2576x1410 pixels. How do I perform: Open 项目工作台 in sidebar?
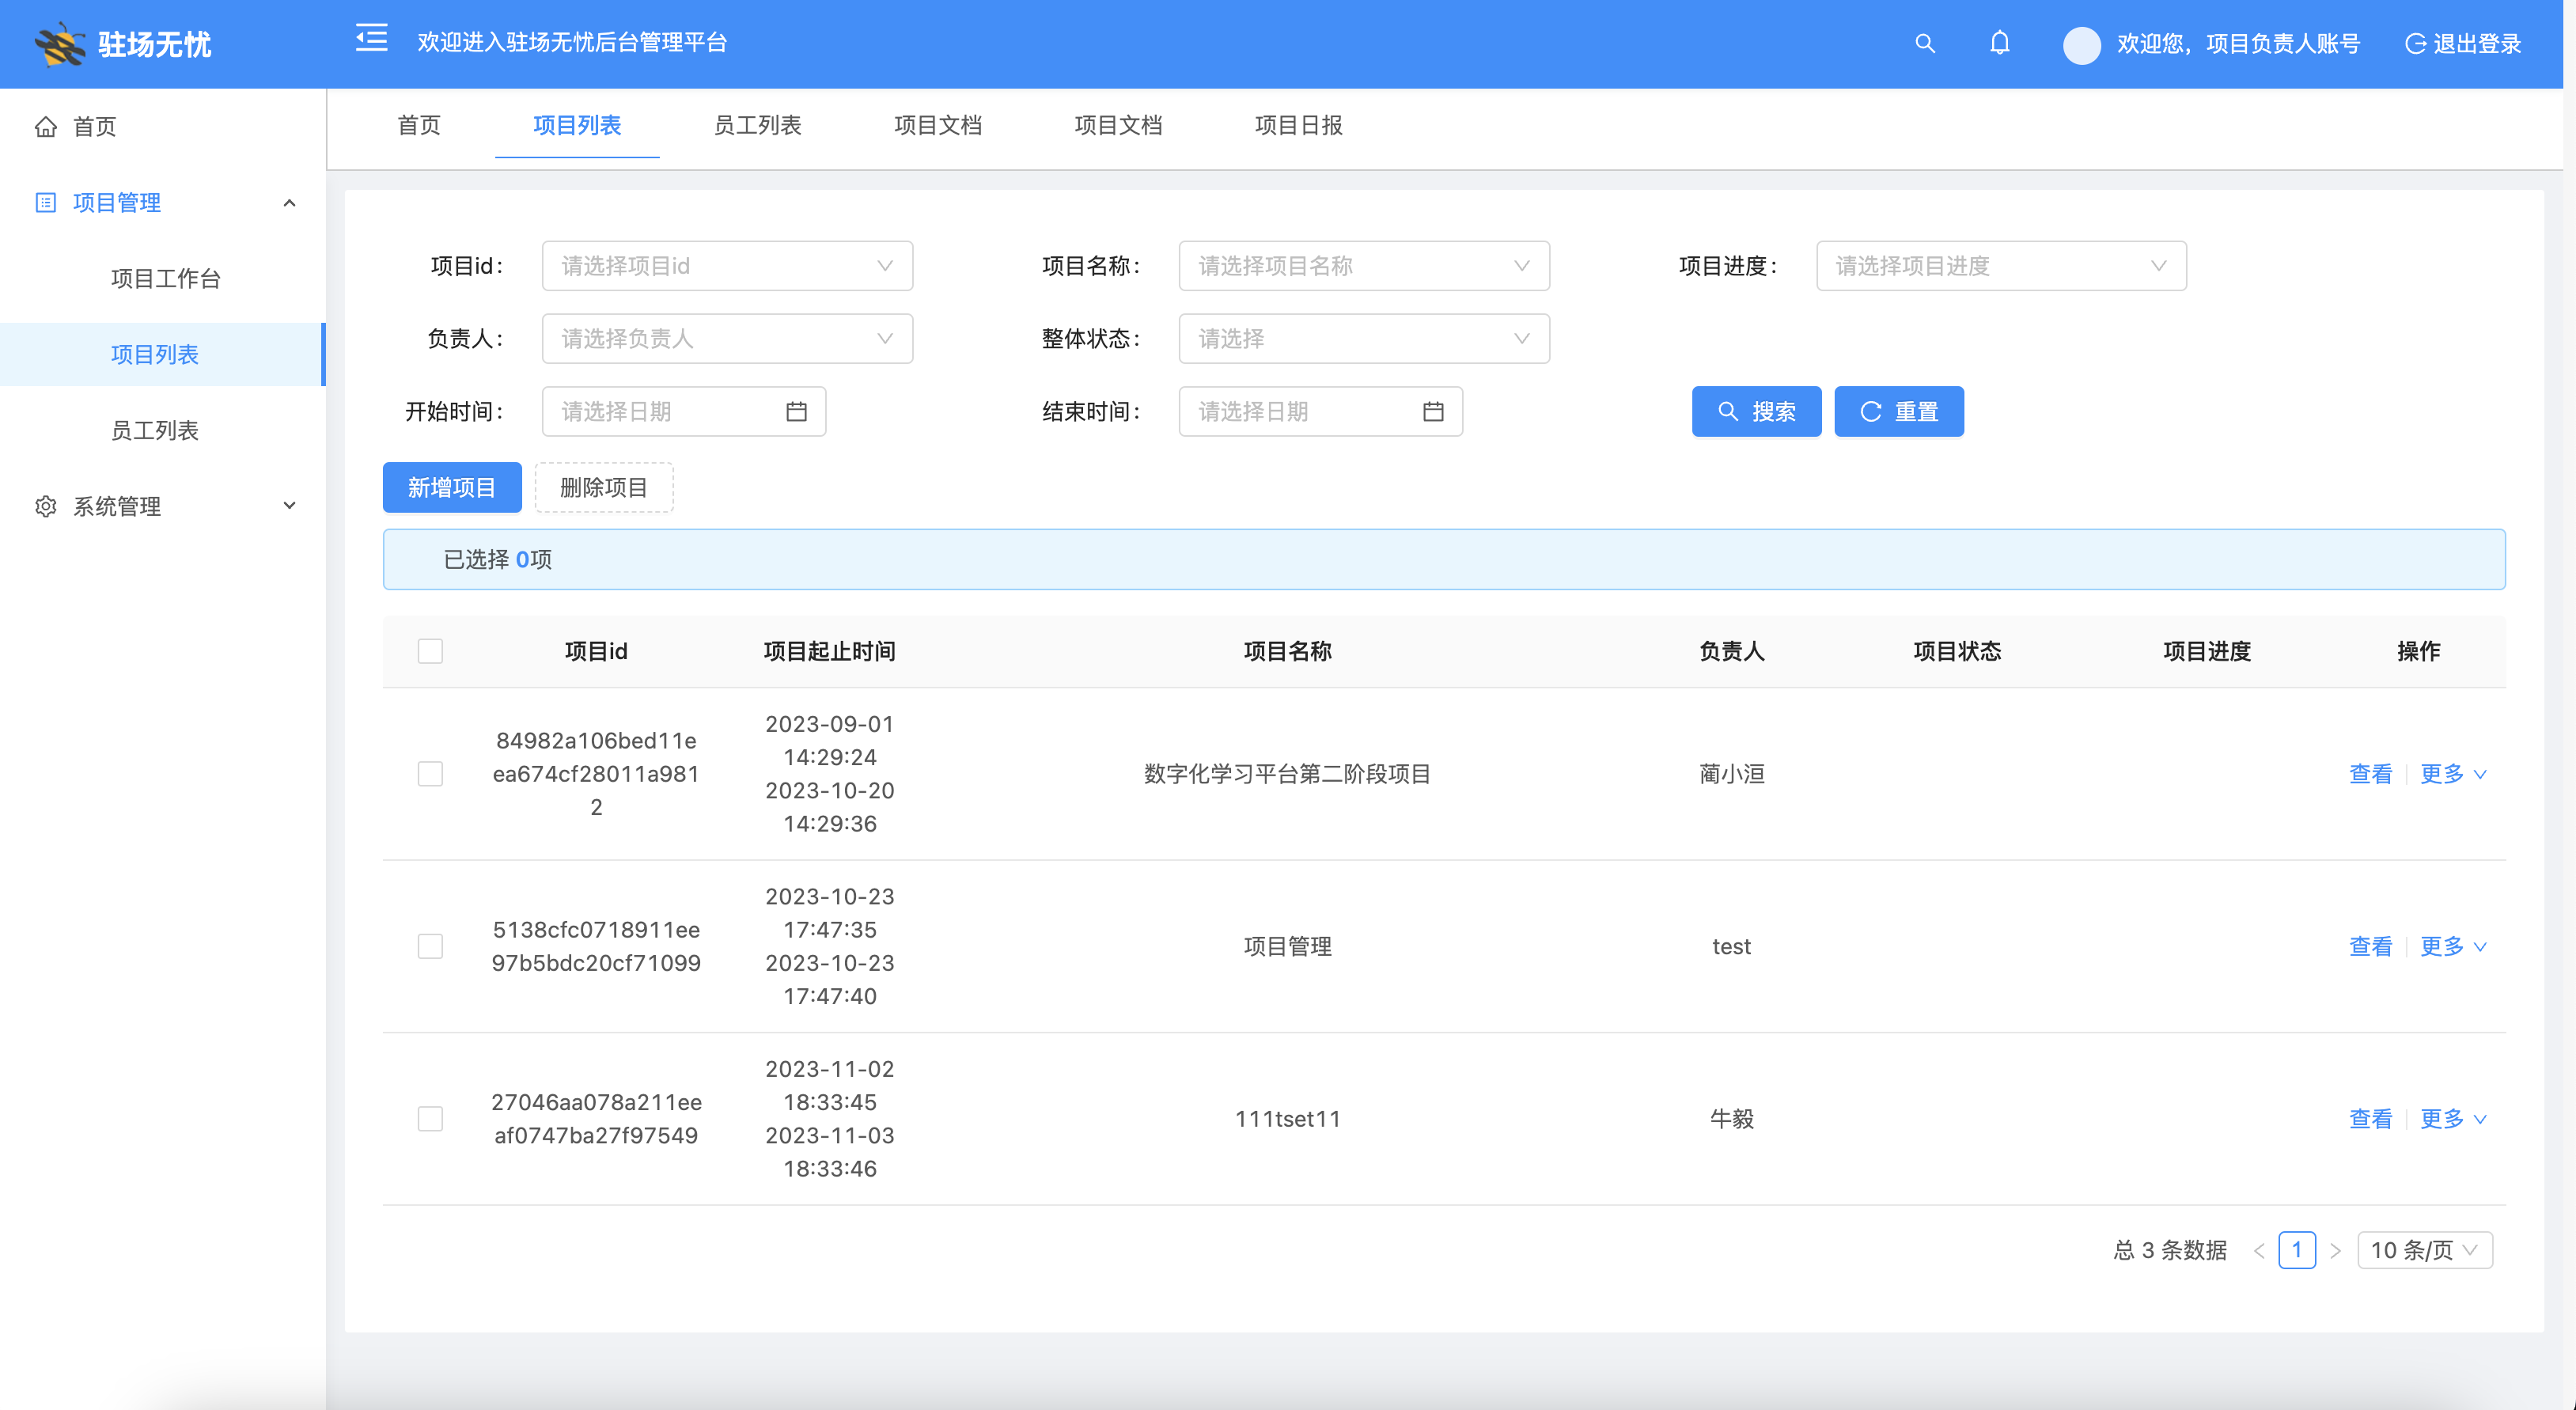(x=166, y=279)
